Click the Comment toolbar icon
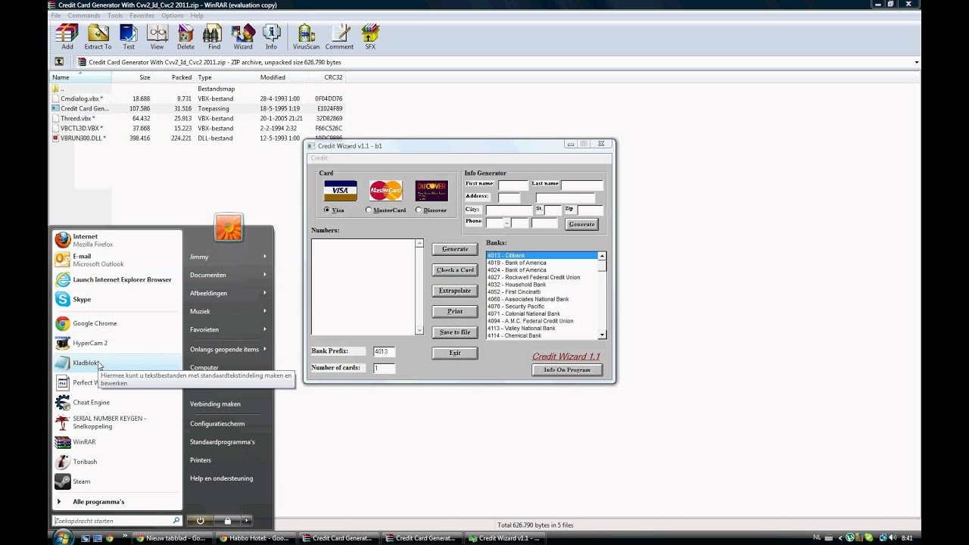969x545 pixels. (340, 36)
